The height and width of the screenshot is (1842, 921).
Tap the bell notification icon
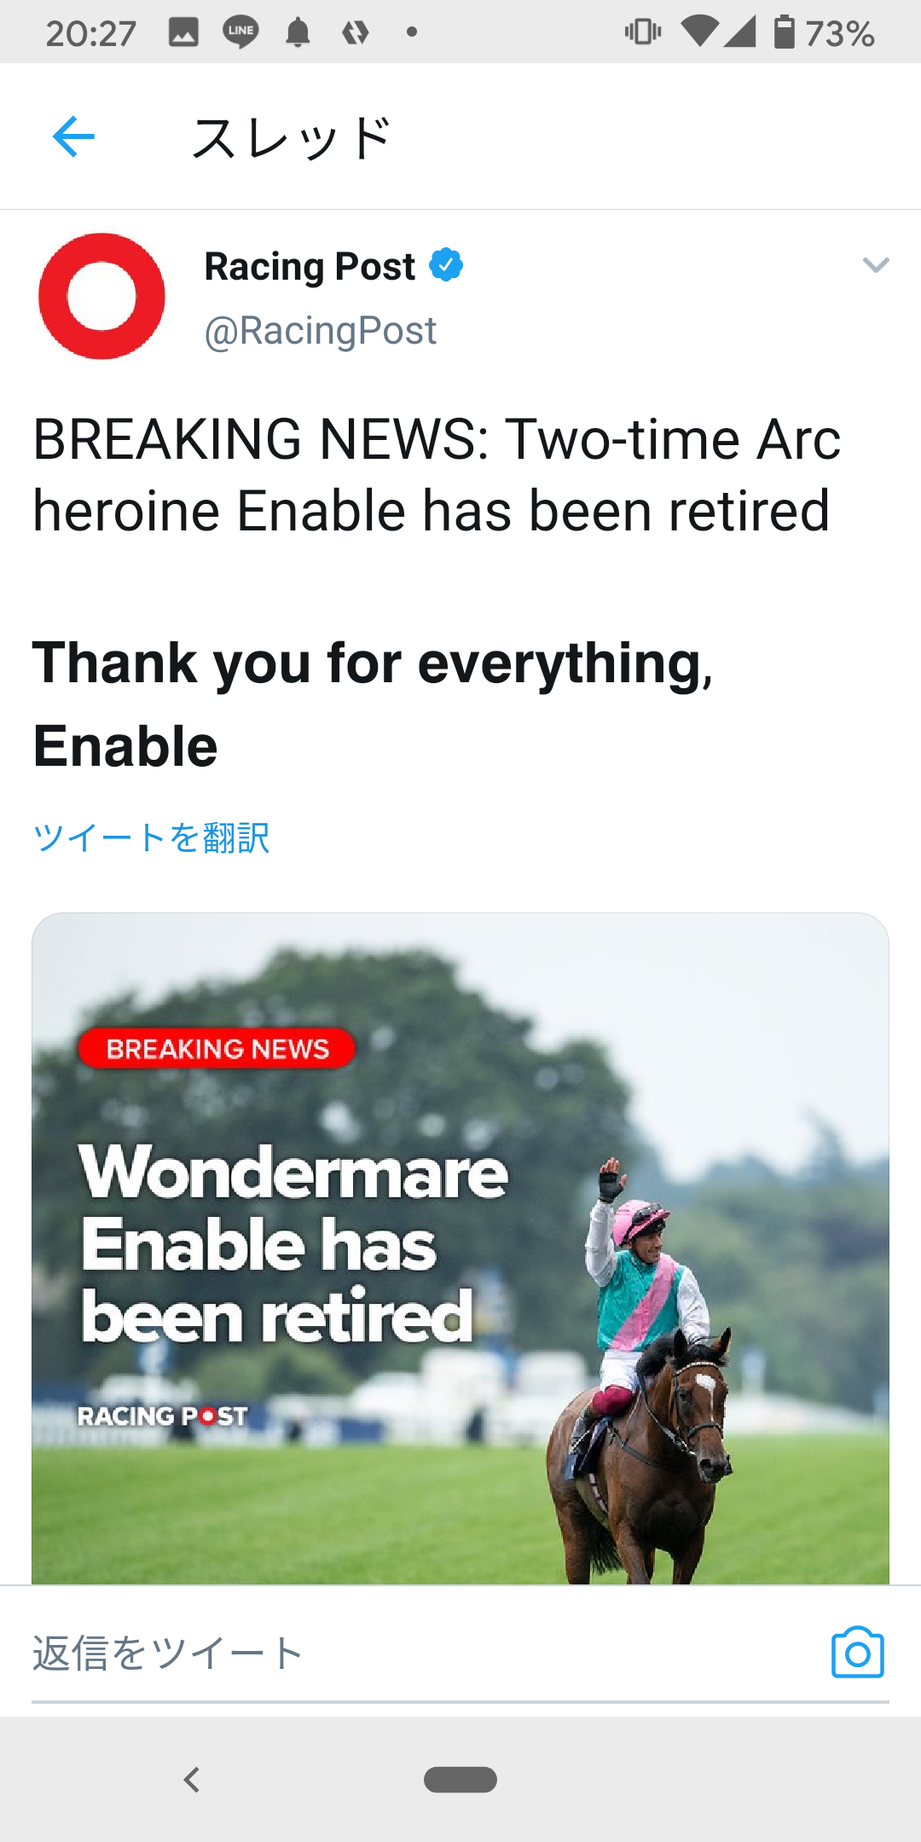click(x=298, y=32)
